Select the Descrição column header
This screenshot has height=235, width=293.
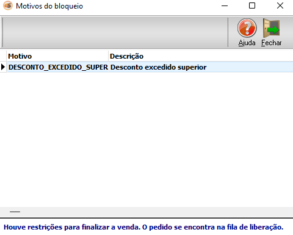(x=201, y=56)
